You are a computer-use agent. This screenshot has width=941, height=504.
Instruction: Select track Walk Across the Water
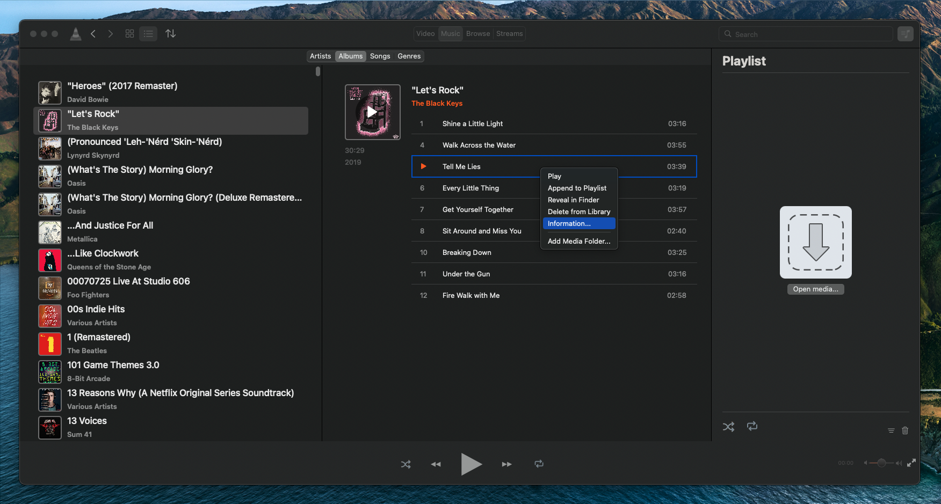[554, 145]
